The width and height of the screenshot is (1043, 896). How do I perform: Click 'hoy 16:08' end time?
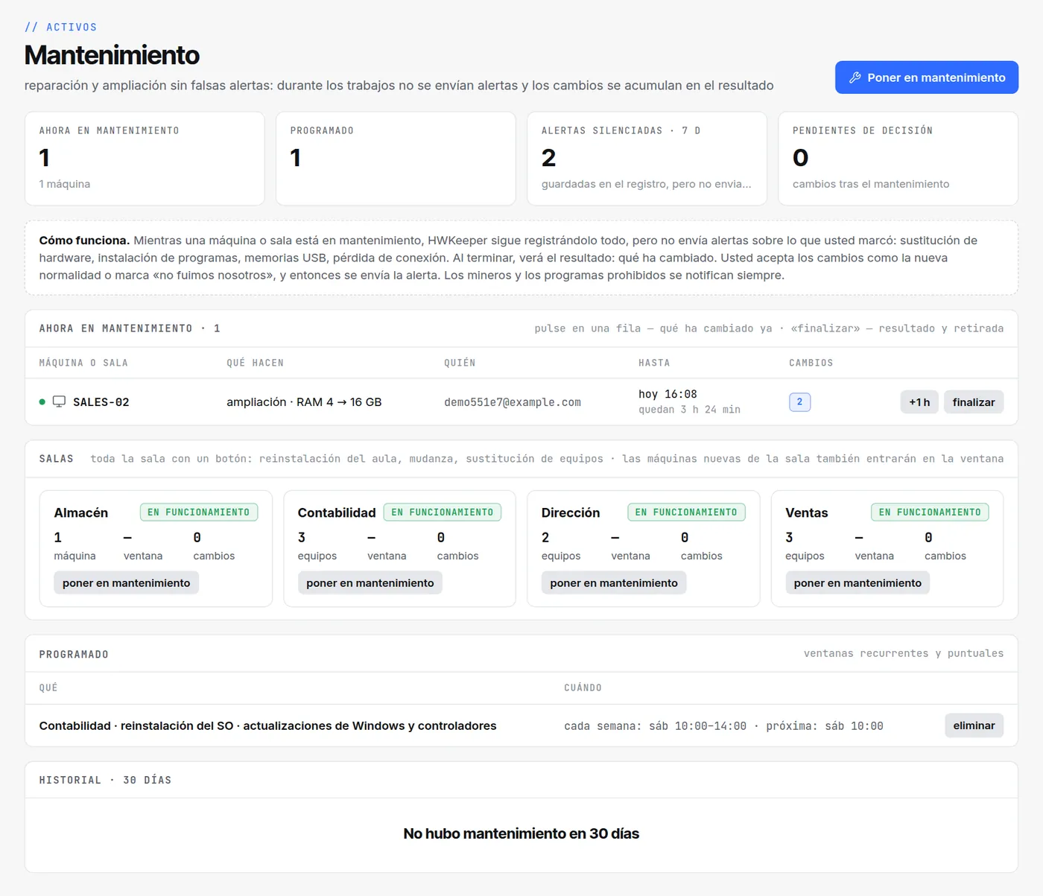[x=668, y=394]
